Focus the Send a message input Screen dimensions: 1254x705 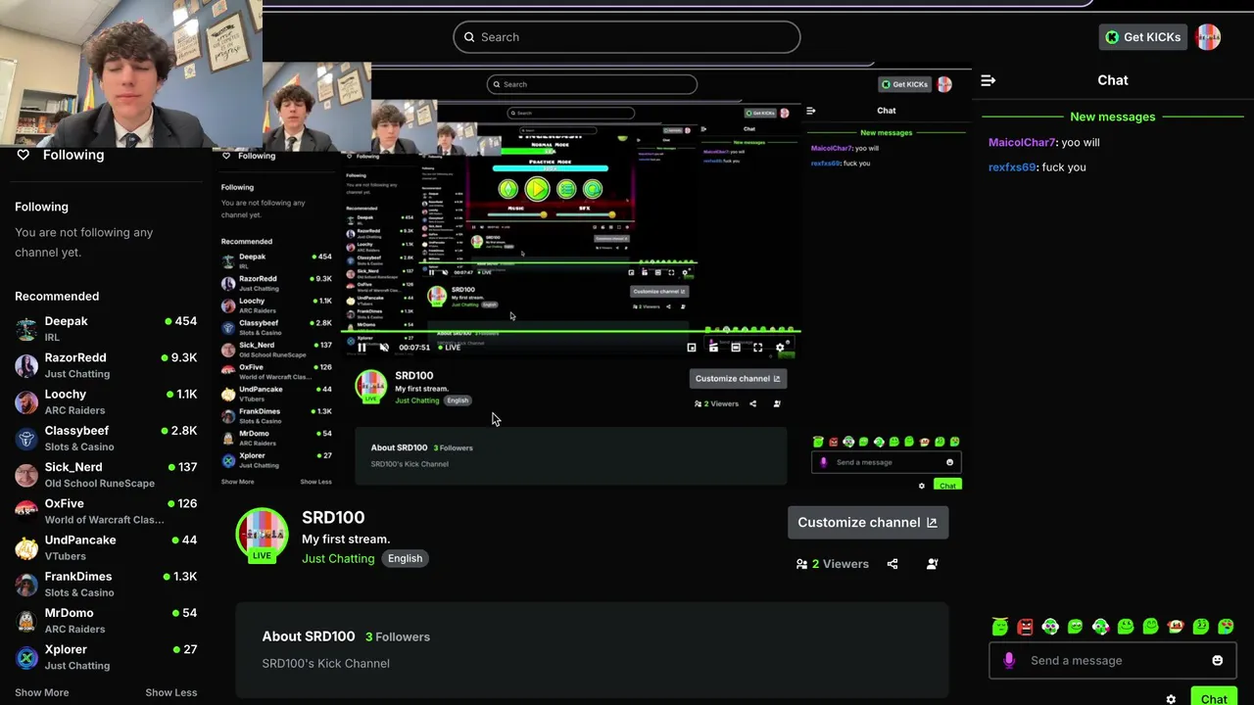(1113, 660)
